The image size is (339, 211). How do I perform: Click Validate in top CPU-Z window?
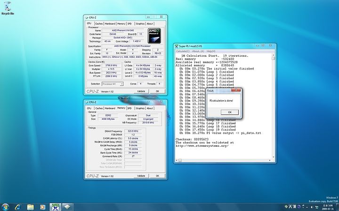point(141,91)
